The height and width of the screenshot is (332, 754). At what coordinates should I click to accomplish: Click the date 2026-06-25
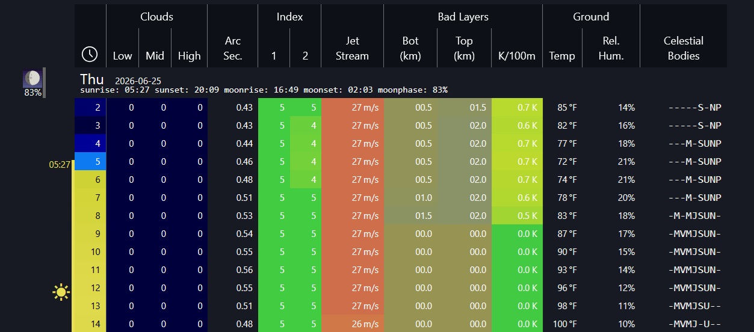pyautogui.click(x=138, y=81)
